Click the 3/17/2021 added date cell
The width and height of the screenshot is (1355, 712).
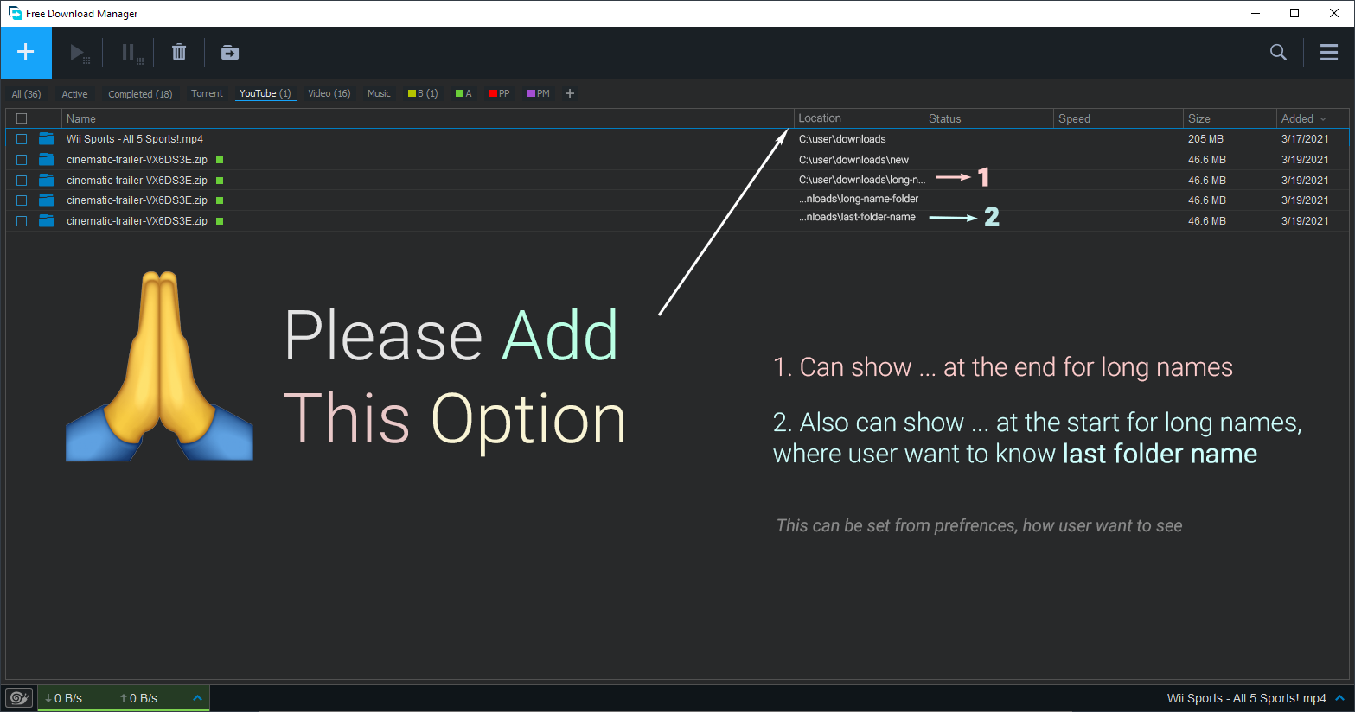coord(1305,139)
